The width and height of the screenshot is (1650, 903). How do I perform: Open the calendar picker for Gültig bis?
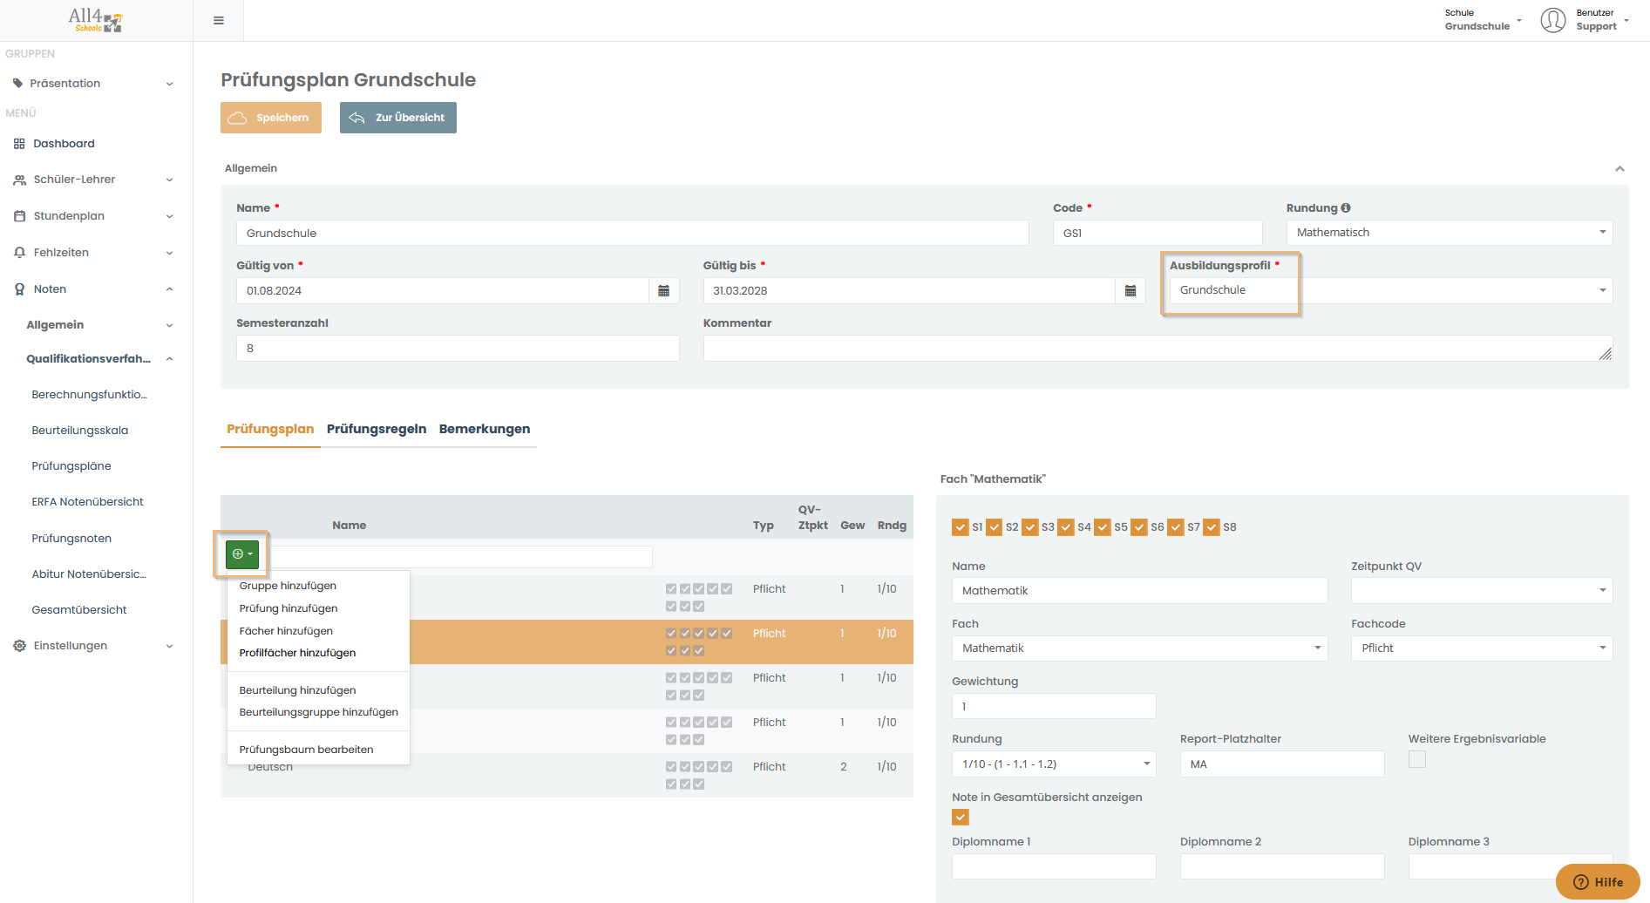[1131, 290]
